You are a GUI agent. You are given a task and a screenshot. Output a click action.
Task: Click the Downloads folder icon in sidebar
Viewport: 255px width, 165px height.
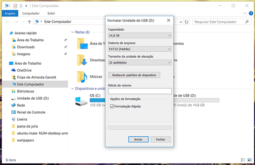[x=14, y=47]
